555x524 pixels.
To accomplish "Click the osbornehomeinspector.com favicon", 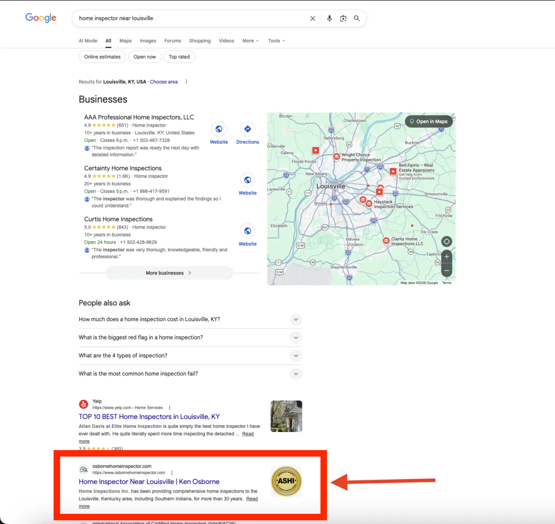I will coord(83,469).
